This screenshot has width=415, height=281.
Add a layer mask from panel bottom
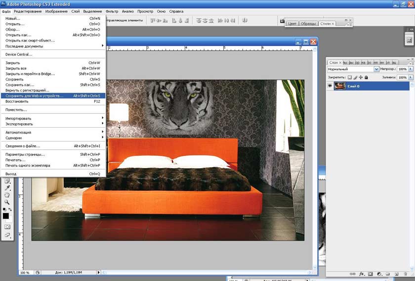(371, 273)
